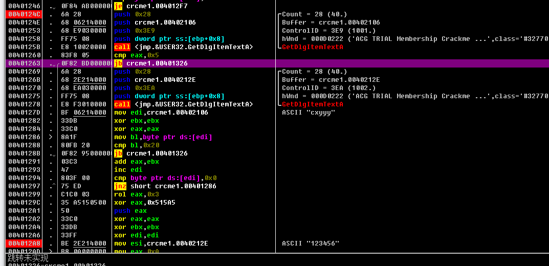The height and width of the screenshot is (266, 549).
Task: Click the GetDlgItemTextA call at address 00401278
Action: pos(183,104)
